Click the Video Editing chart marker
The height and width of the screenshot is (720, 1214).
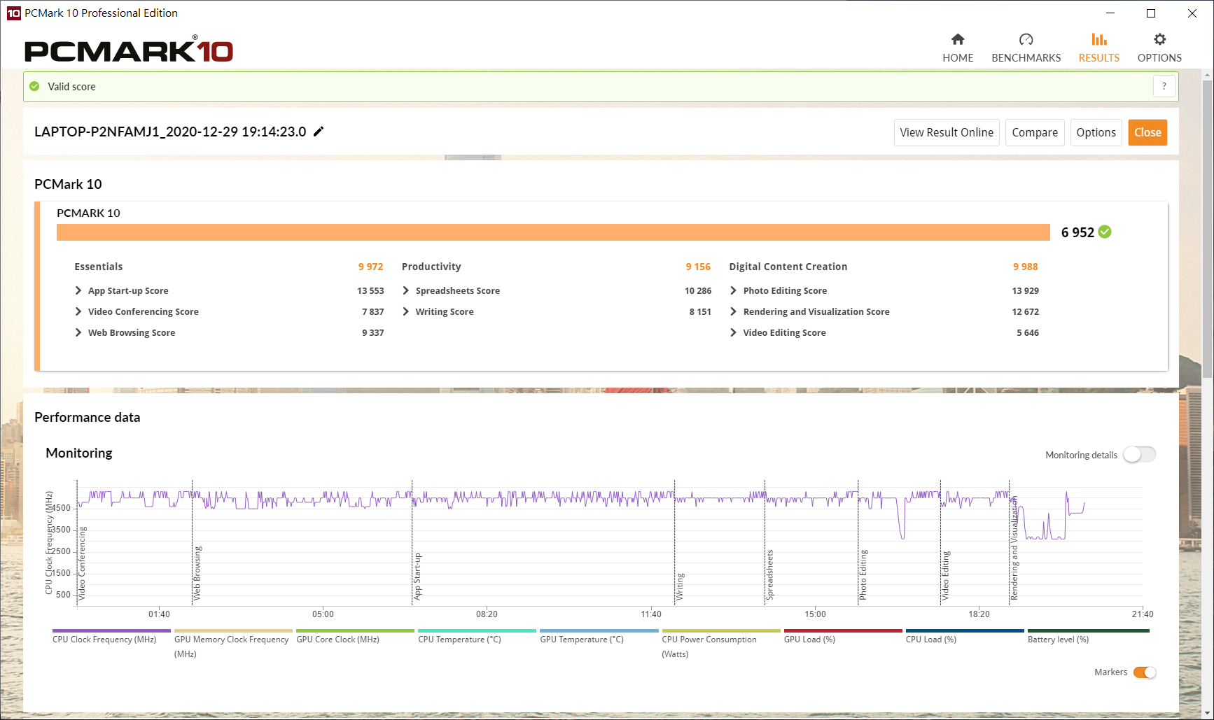click(x=946, y=576)
